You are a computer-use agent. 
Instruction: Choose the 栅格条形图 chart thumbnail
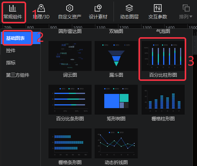[x=70, y=143]
